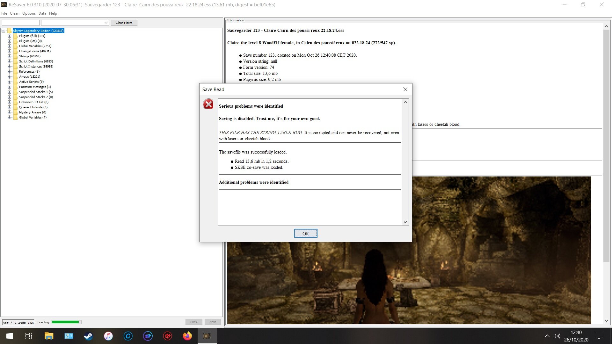612x344 pixels.
Task: Click the Back button
Action: coord(194,322)
